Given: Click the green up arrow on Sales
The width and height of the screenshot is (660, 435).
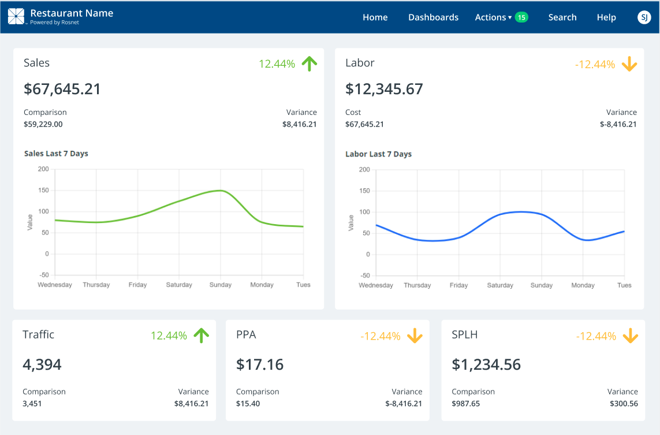Looking at the screenshot, I should point(310,64).
